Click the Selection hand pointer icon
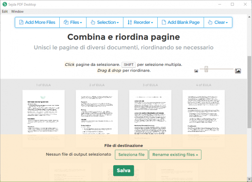The width and height of the screenshot is (252, 182). tap(93, 22)
